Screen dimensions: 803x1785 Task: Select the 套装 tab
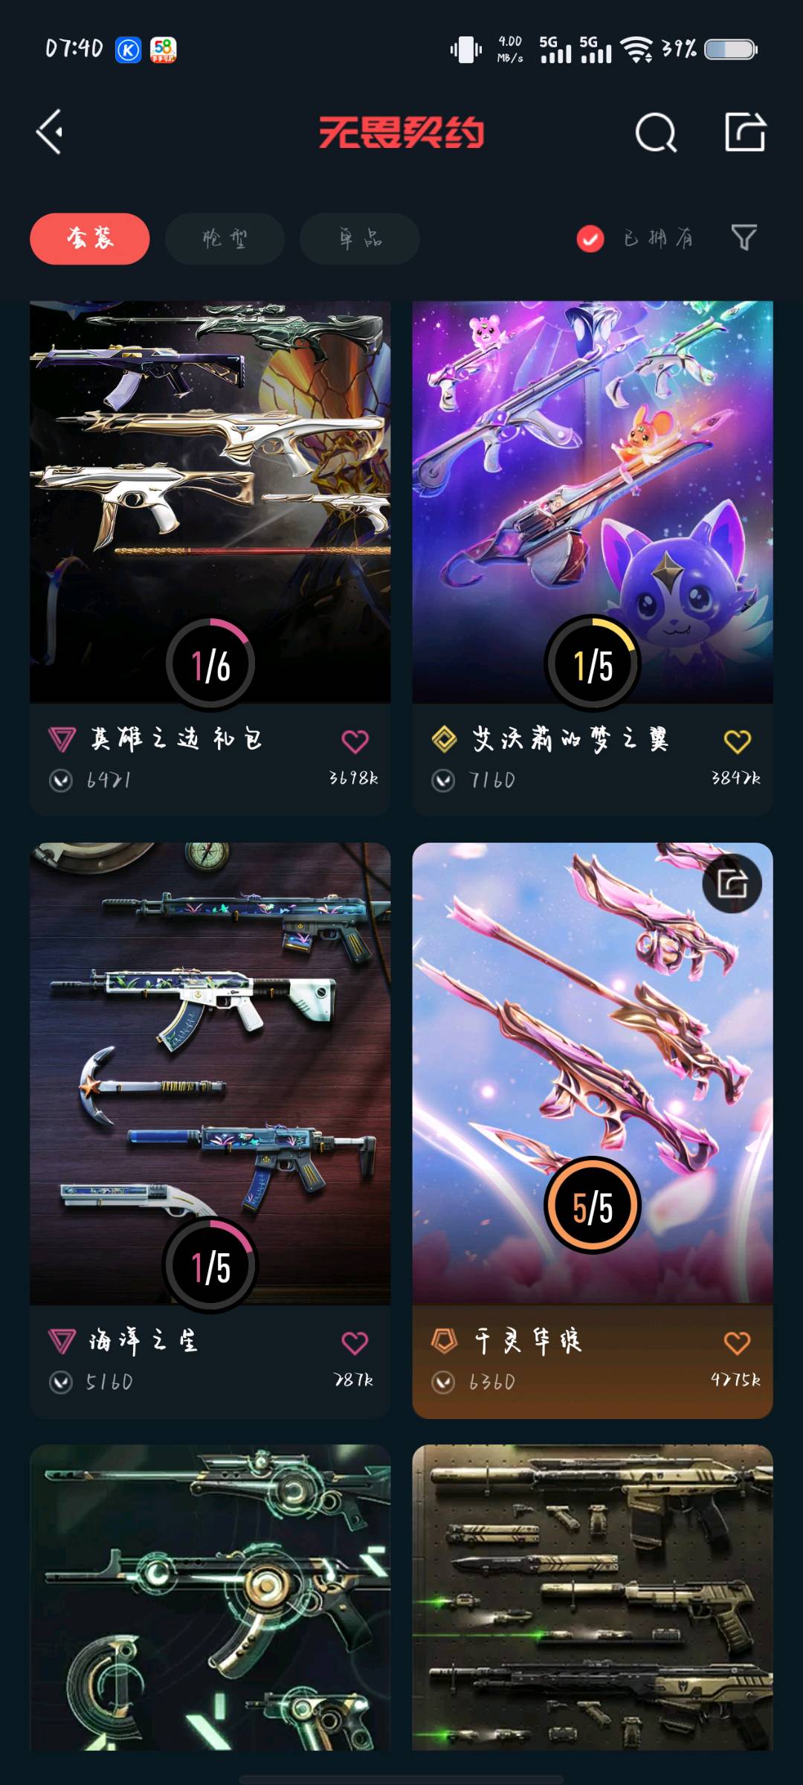[90, 239]
